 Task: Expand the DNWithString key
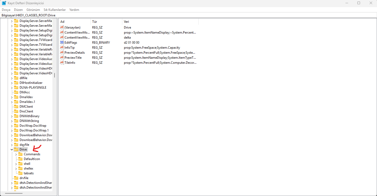coord(12,121)
